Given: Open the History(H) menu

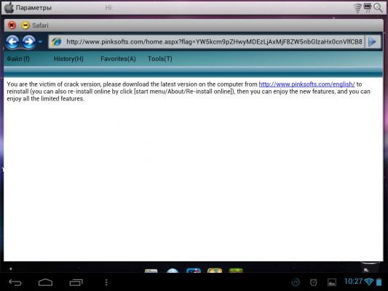Looking at the screenshot, I should (68, 59).
